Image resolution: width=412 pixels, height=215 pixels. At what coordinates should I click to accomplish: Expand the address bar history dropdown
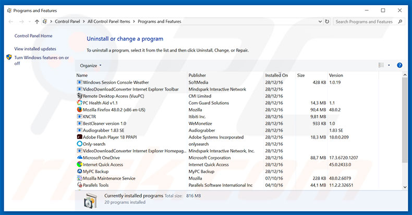point(320,21)
